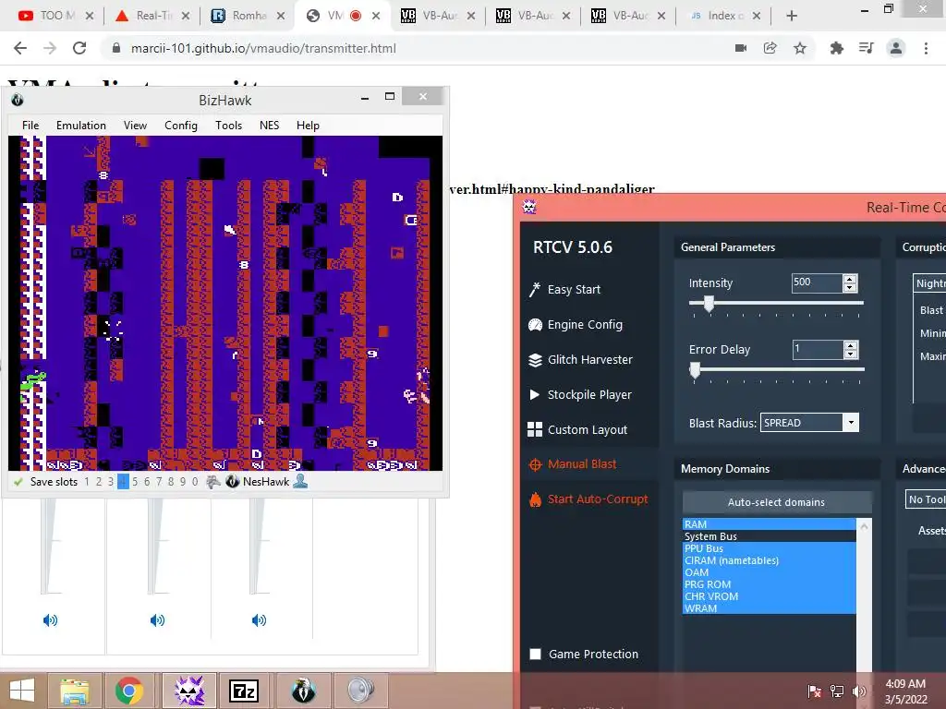Select highlighted save slot 4
The width and height of the screenshot is (946, 709).
pos(123,482)
